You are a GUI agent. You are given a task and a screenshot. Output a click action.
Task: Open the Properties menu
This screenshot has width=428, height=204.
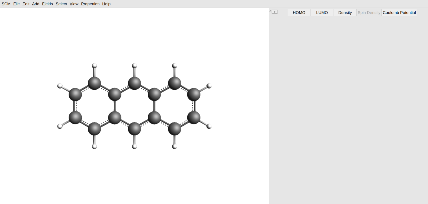[x=90, y=4]
